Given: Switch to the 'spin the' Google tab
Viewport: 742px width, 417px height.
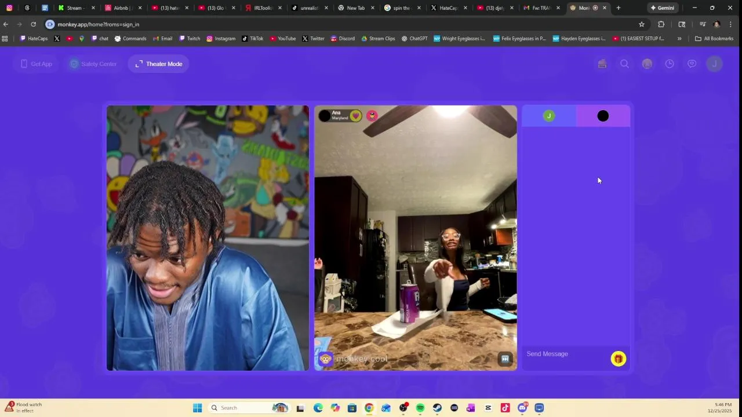Looking at the screenshot, I should point(402,8).
